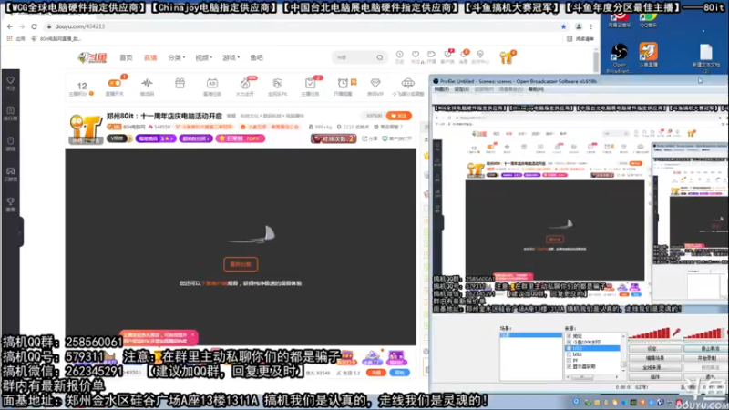Click the sources list scroll-up arrow in OBS
The image size is (729, 410).
point(623,336)
